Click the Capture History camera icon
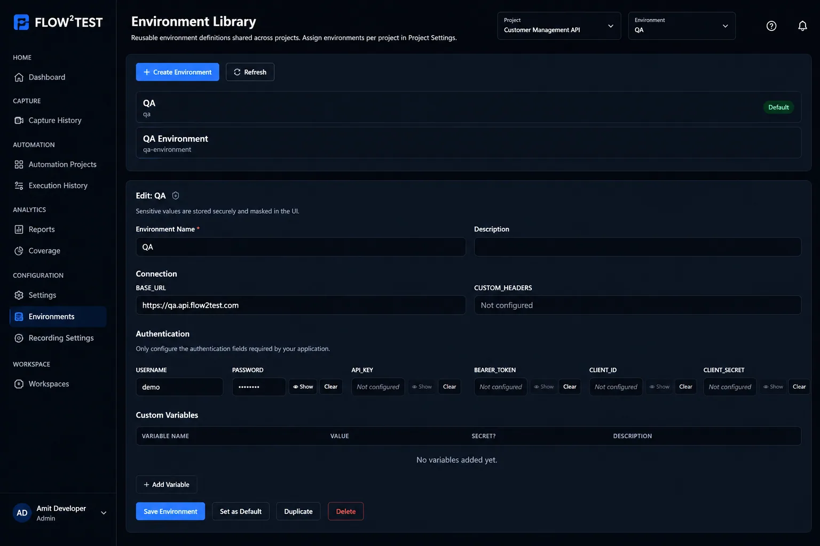This screenshot has height=546, width=820. (x=19, y=121)
